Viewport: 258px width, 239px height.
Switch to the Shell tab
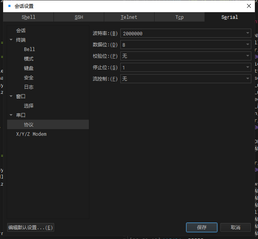coord(28,17)
